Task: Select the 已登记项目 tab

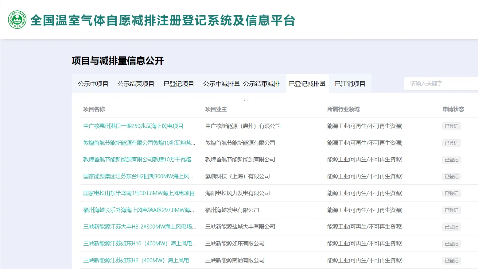Action: tap(179, 84)
